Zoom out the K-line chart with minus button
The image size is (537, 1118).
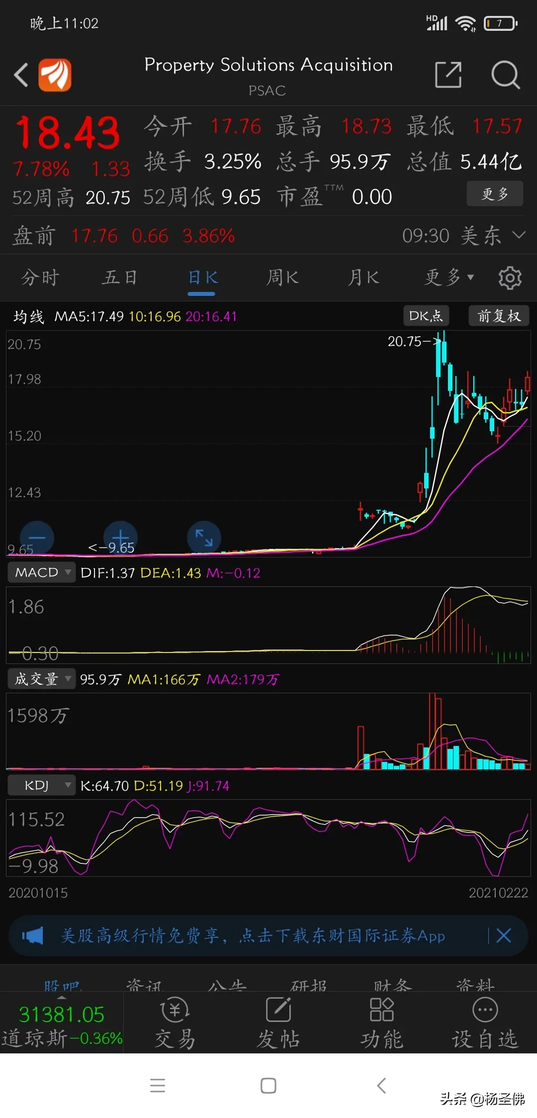tap(37, 538)
